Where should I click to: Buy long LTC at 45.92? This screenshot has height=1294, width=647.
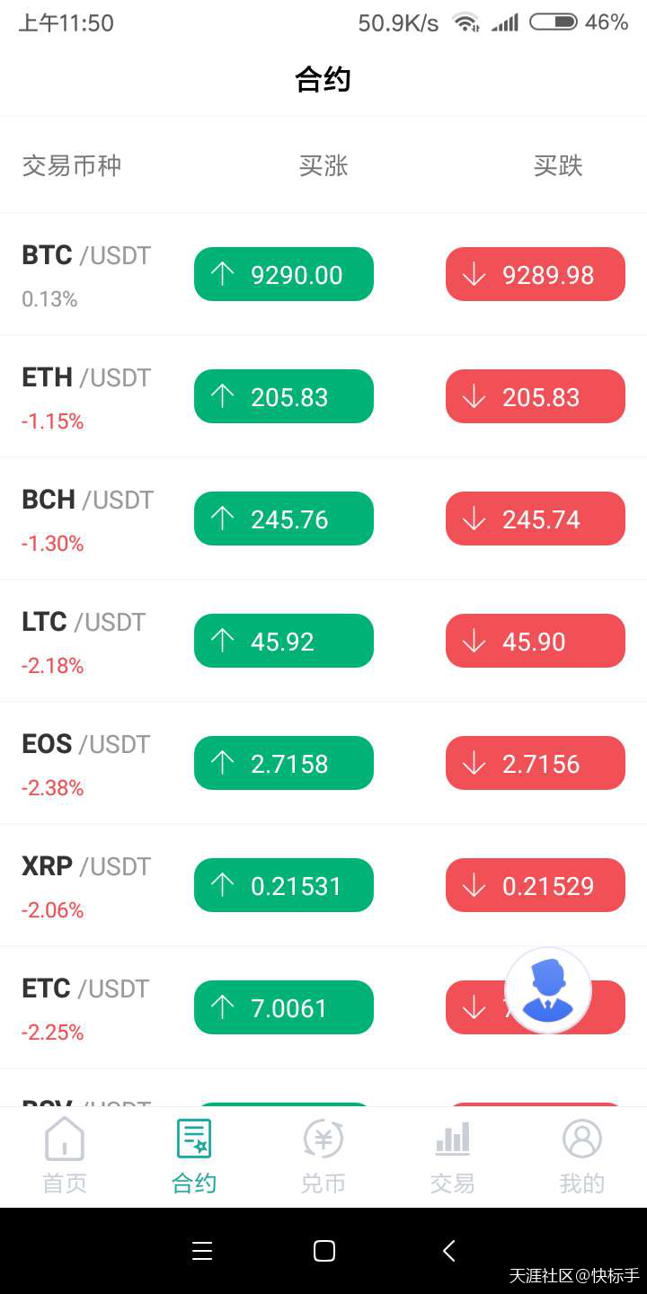[284, 641]
